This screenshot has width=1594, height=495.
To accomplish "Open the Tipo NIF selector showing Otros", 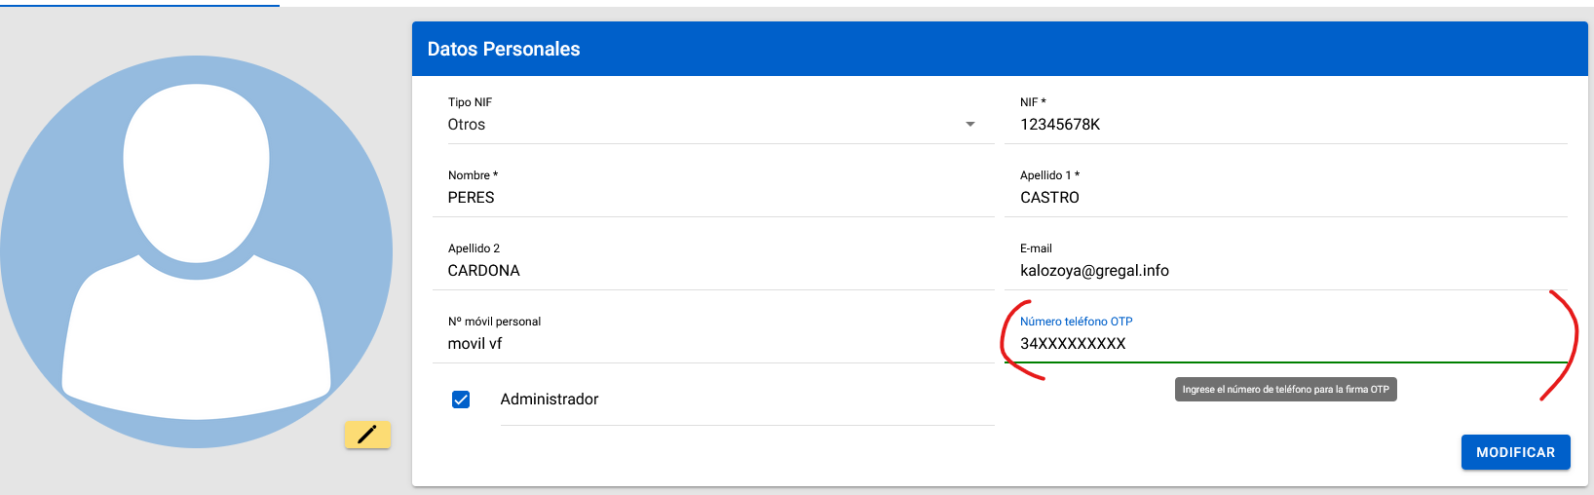I will click(x=702, y=125).
